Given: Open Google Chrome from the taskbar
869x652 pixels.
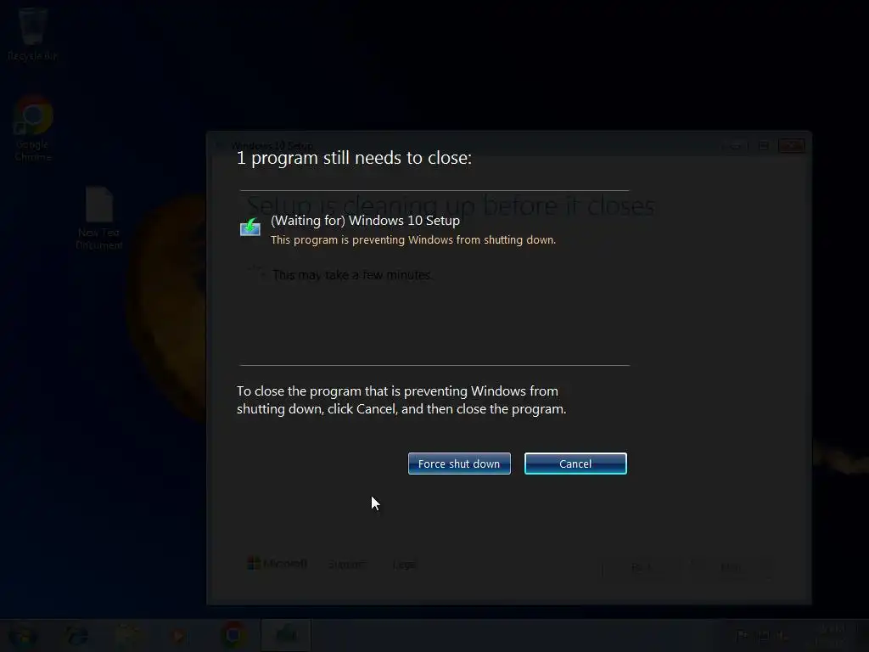Looking at the screenshot, I should point(233,635).
